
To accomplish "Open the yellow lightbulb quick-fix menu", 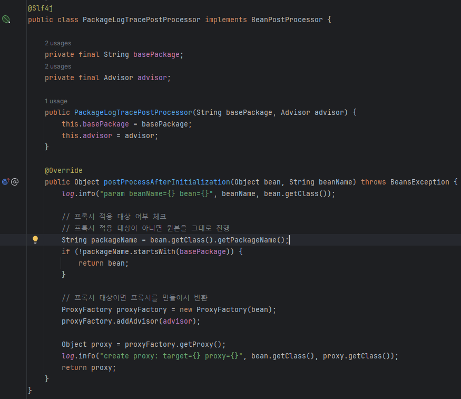I will click(35, 240).
